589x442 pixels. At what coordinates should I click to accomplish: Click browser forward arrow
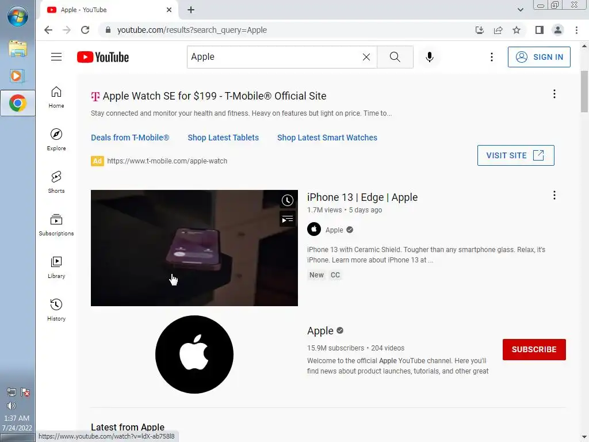[x=67, y=30]
